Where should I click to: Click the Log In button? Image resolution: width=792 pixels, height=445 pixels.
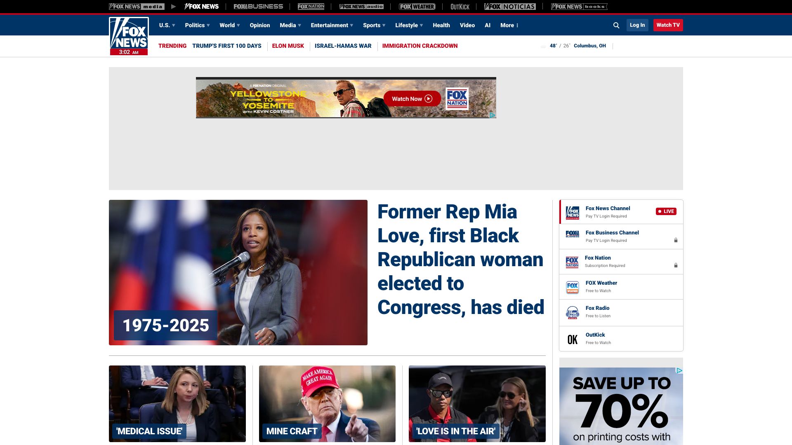click(x=637, y=25)
